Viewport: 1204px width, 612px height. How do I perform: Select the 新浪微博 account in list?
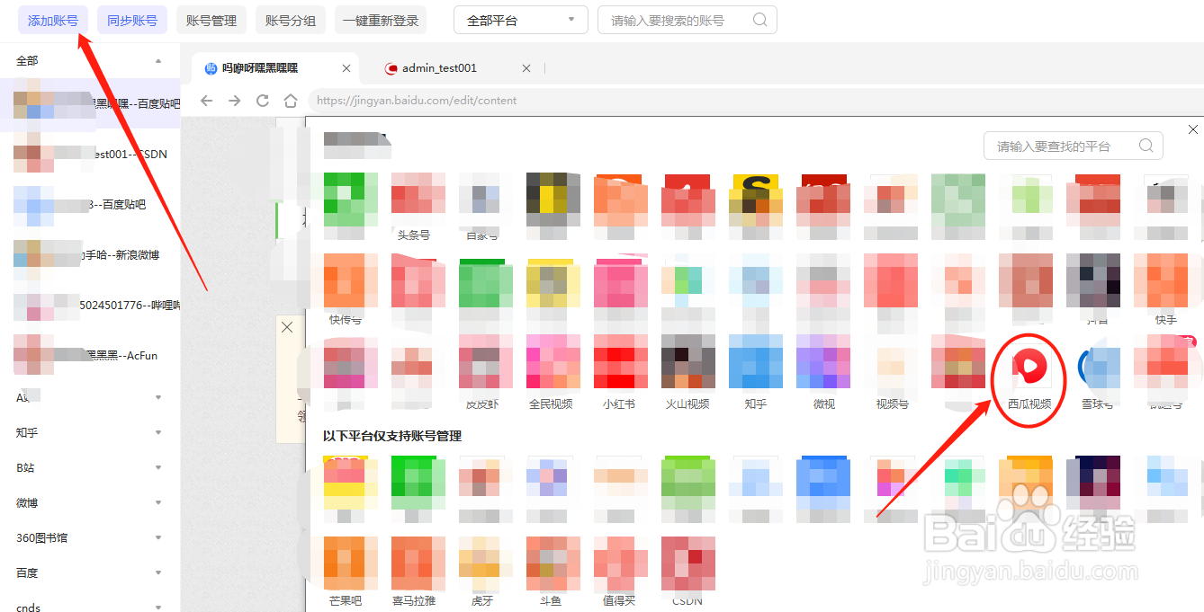point(90,255)
